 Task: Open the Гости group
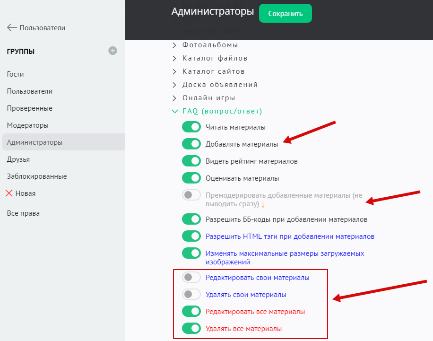[15, 74]
